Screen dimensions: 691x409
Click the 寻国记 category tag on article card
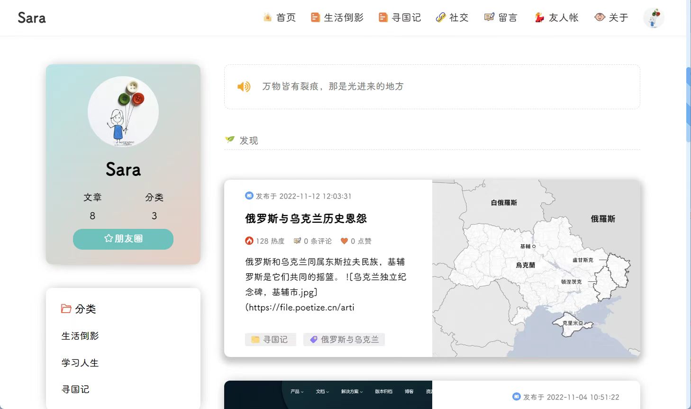270,339
